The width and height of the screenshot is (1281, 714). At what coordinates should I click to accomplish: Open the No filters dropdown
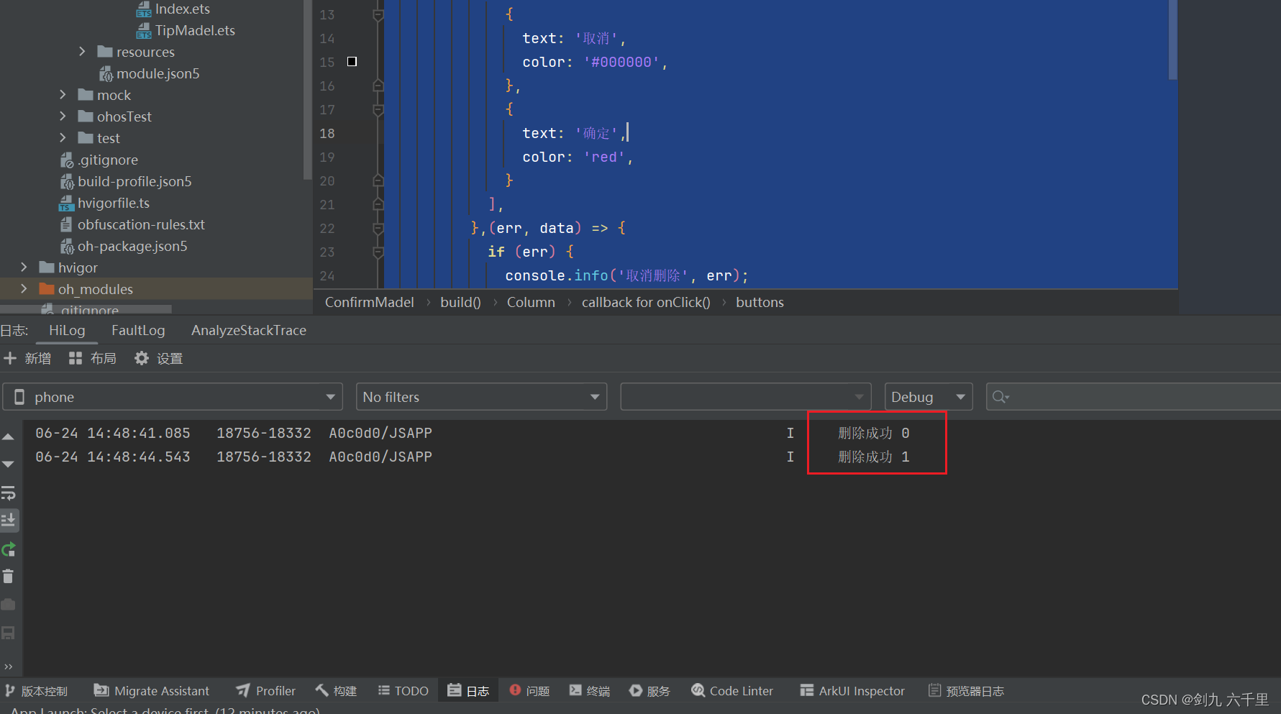(x=481, y=397)
